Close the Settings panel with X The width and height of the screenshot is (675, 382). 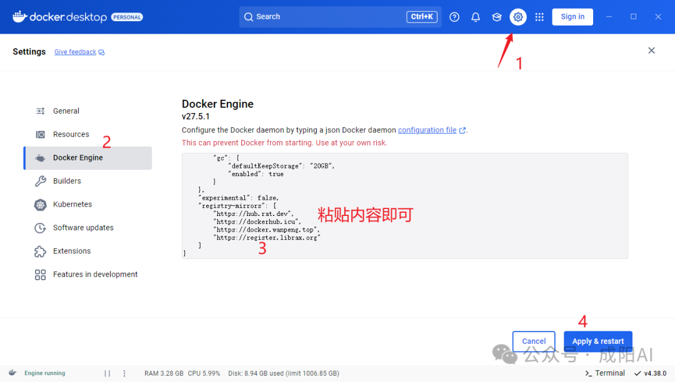pyautogui.click(x=651, y=51)
